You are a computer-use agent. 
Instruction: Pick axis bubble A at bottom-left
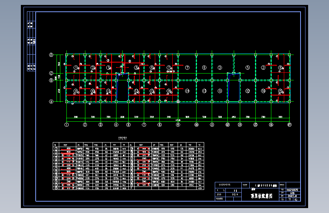pyautogui.click(x=51, y=102)
